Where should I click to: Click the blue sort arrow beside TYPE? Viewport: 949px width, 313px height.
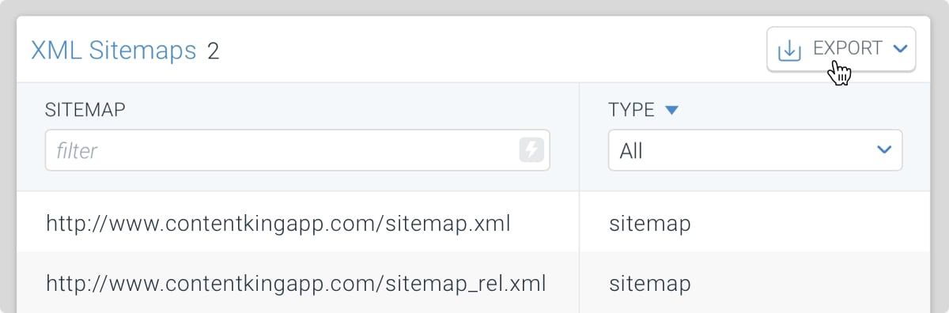pos(671,111)
